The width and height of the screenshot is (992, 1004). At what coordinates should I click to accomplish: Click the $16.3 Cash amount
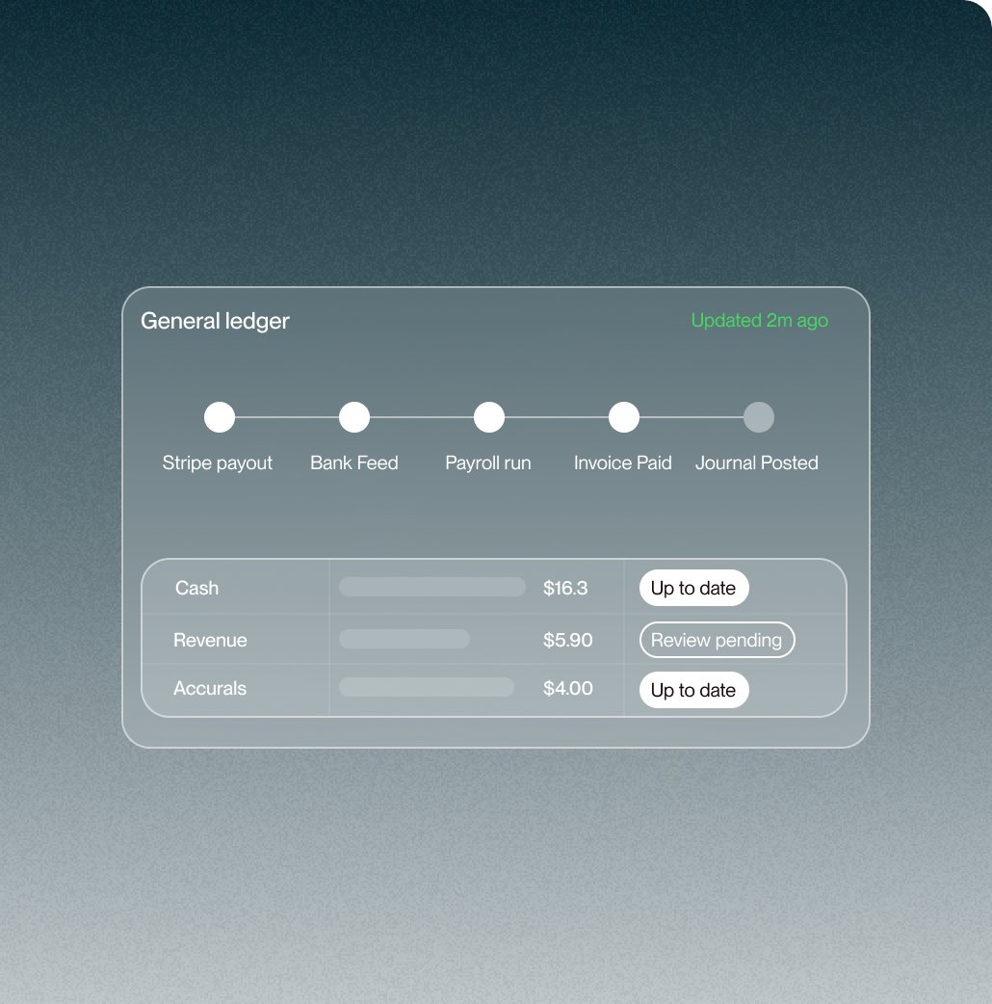pyautogui.click(x=565, y=588)
